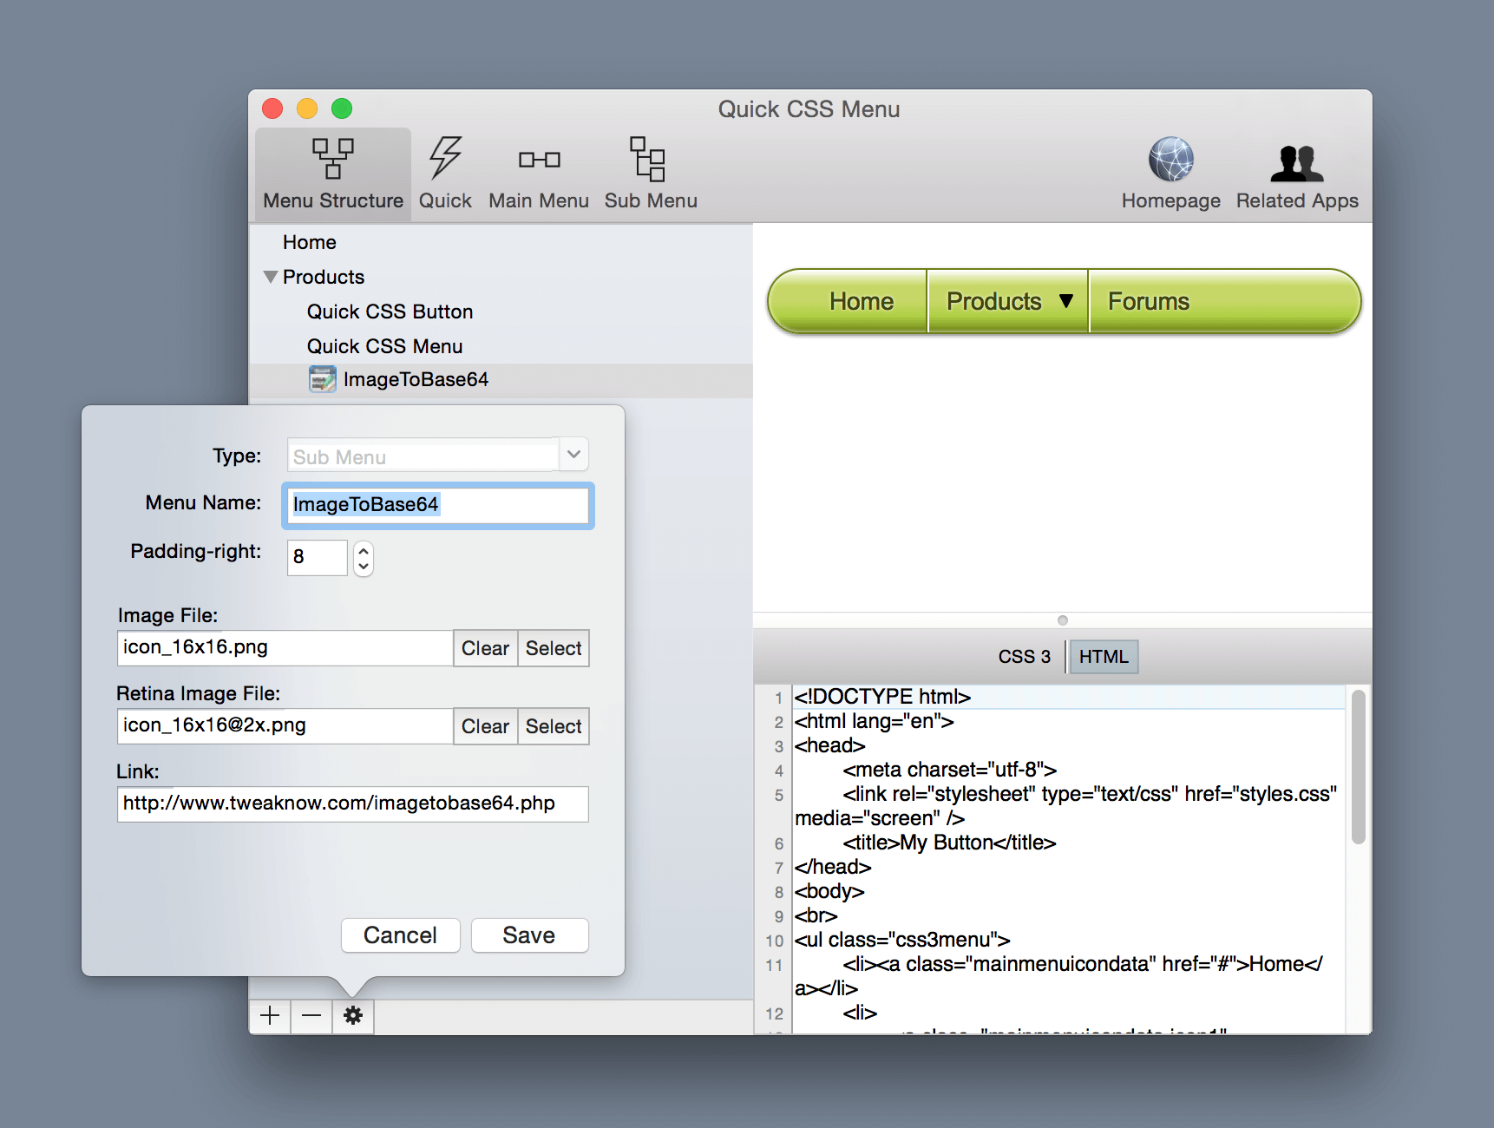Open the gear settings button below the list

tap(353, 1016)
